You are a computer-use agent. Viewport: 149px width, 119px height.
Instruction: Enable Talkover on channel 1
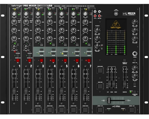pyautogui.click(x=18, y=52)
